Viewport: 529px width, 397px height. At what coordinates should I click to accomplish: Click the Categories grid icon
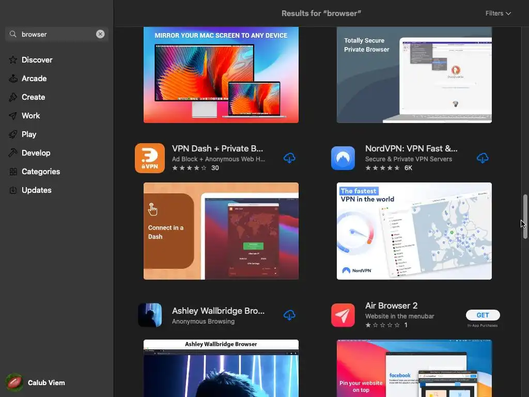click(13, 172)
